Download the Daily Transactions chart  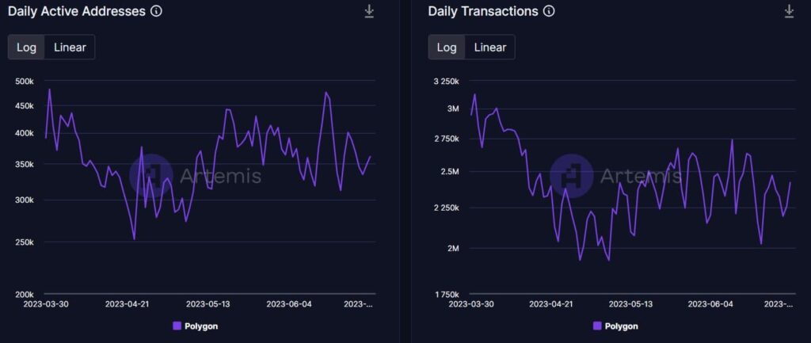pos(789,11)
